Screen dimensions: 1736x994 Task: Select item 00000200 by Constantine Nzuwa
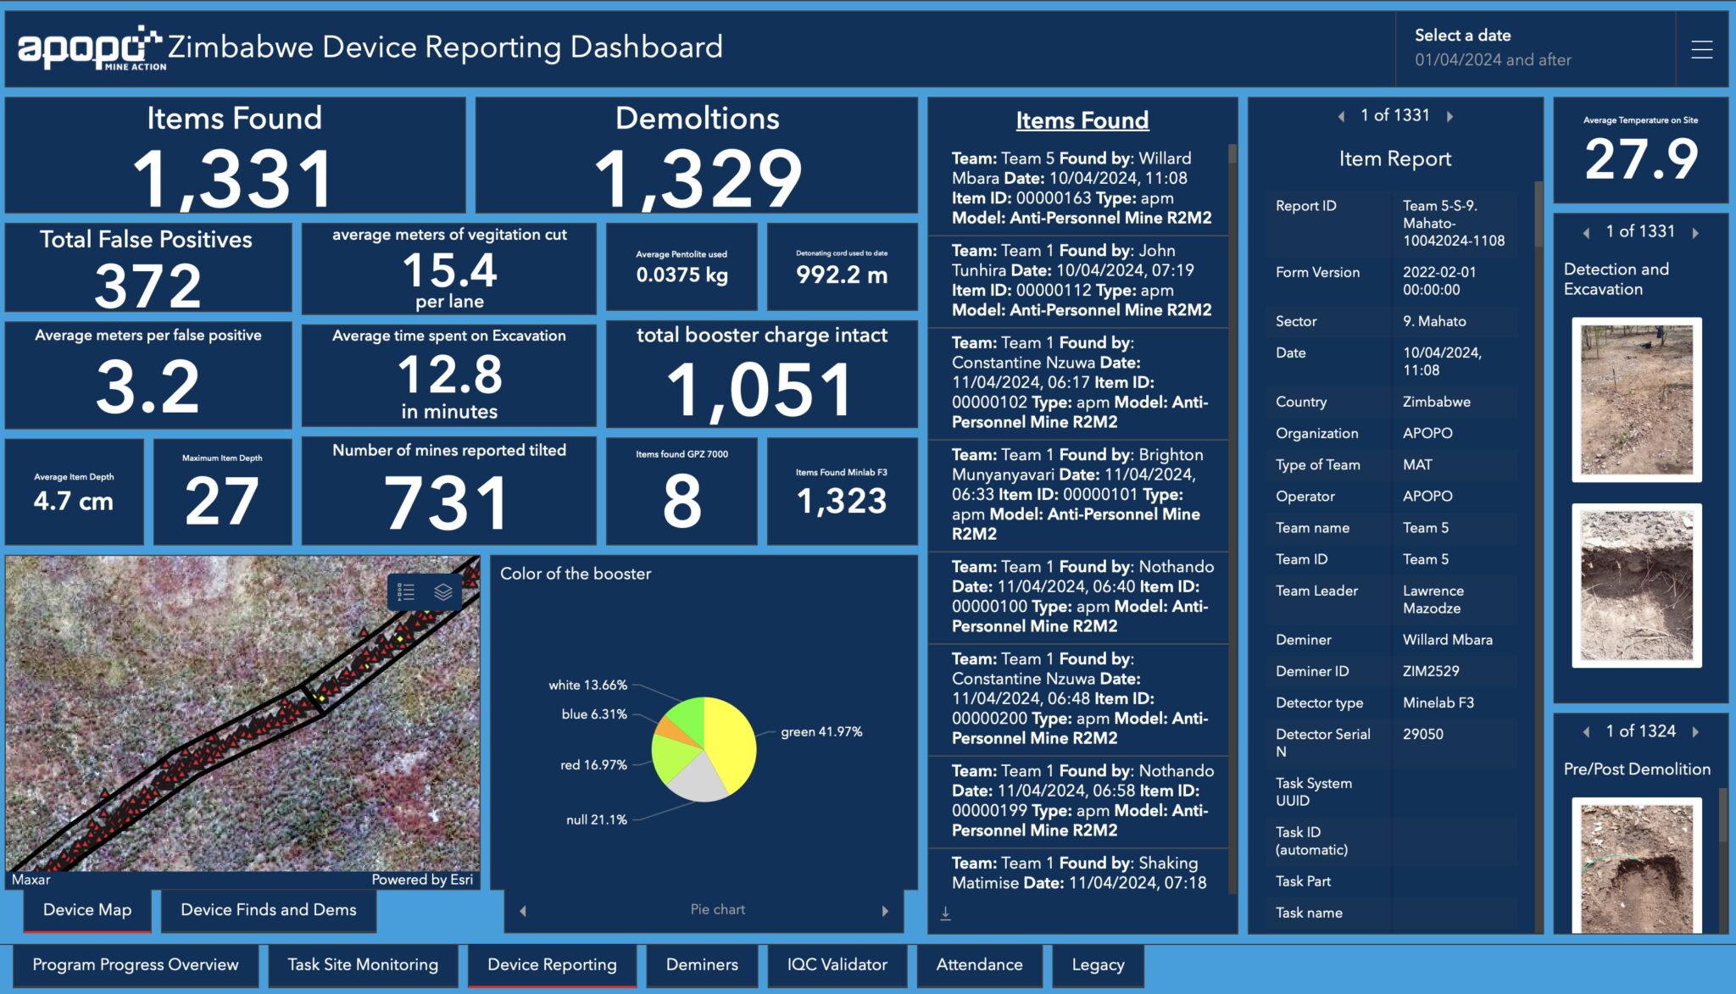(x=1078, y=698)
